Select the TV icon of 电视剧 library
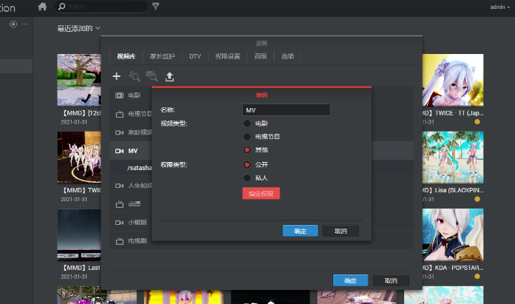The width and height of the screenshot is (515, 304). [120, 241]
